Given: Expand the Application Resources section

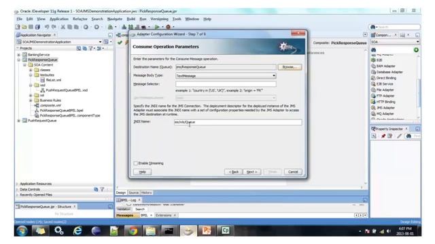Looking at the screenshot, I should (x=17, y=184).
